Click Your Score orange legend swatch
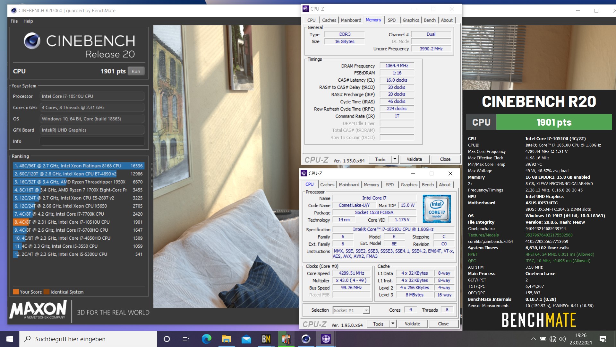616x347 pixels. pos(16,292)
